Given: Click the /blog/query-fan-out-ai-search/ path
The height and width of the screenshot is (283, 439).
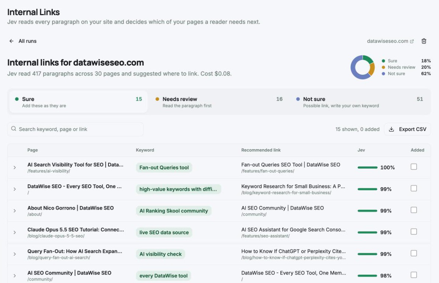Looking at the screenshot, I should (59, 258).
